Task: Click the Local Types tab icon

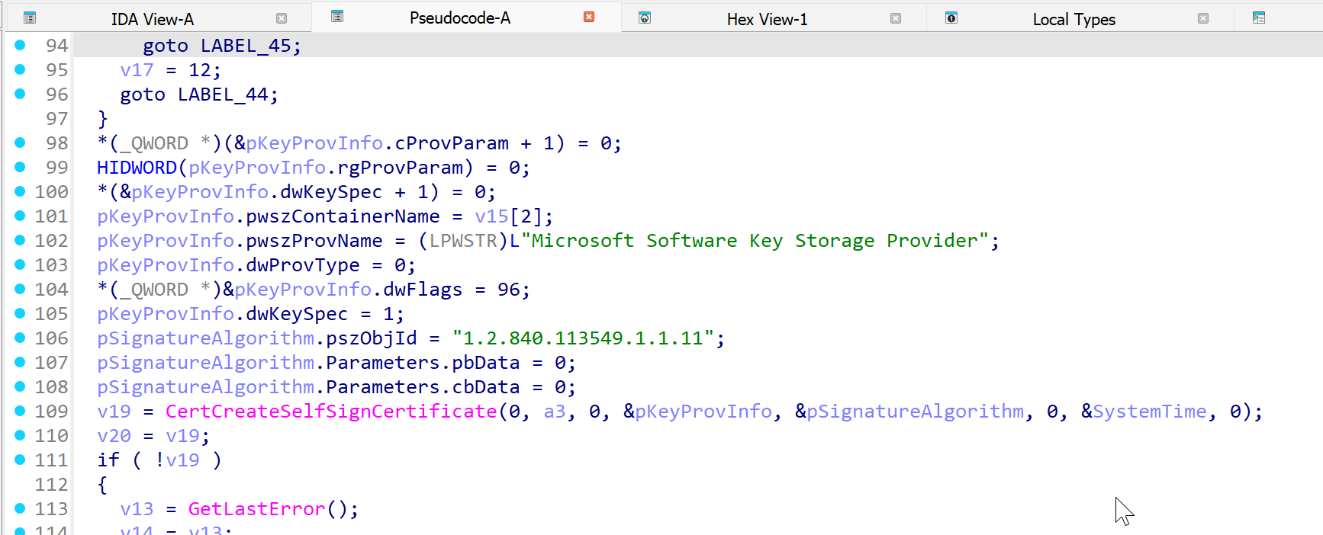Action: [951, 18]
